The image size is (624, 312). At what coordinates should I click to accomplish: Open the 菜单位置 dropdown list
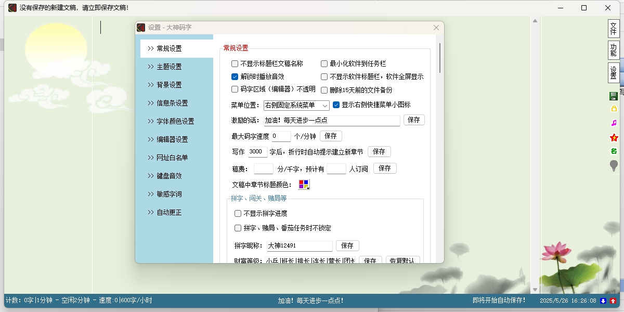[x=296, y=106]
